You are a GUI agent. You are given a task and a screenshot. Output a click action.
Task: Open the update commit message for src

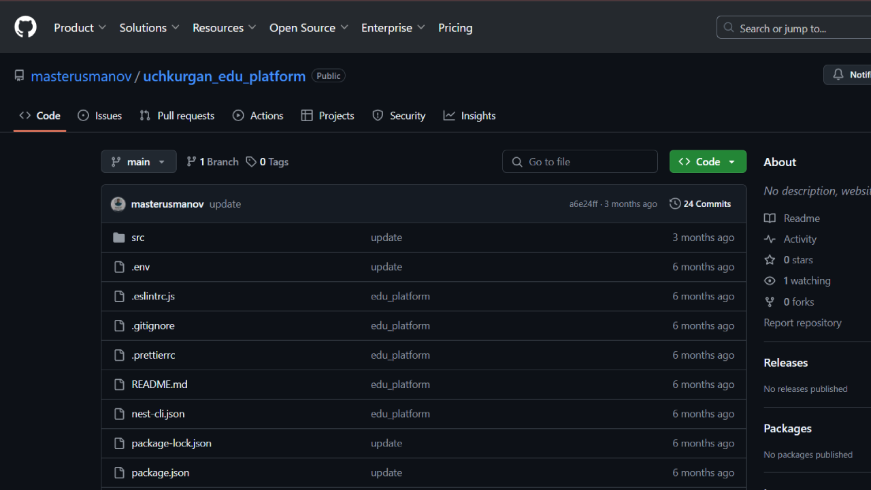point(387,238)
